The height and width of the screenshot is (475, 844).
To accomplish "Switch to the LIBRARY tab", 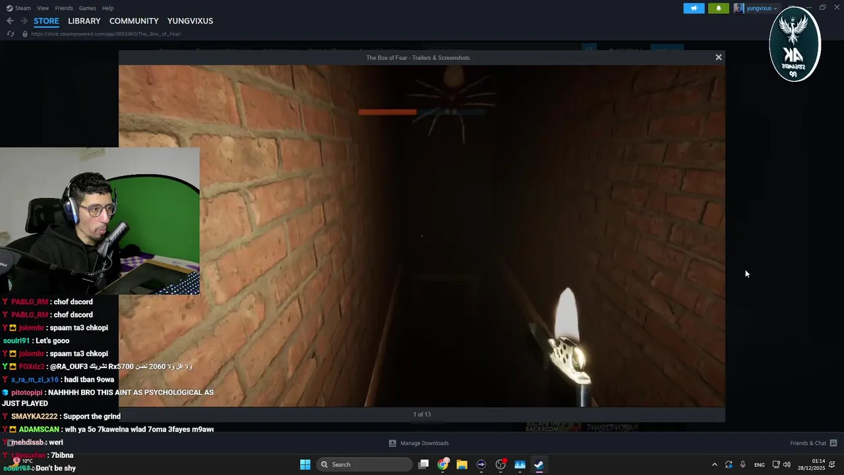I will (x=84, y=21).
